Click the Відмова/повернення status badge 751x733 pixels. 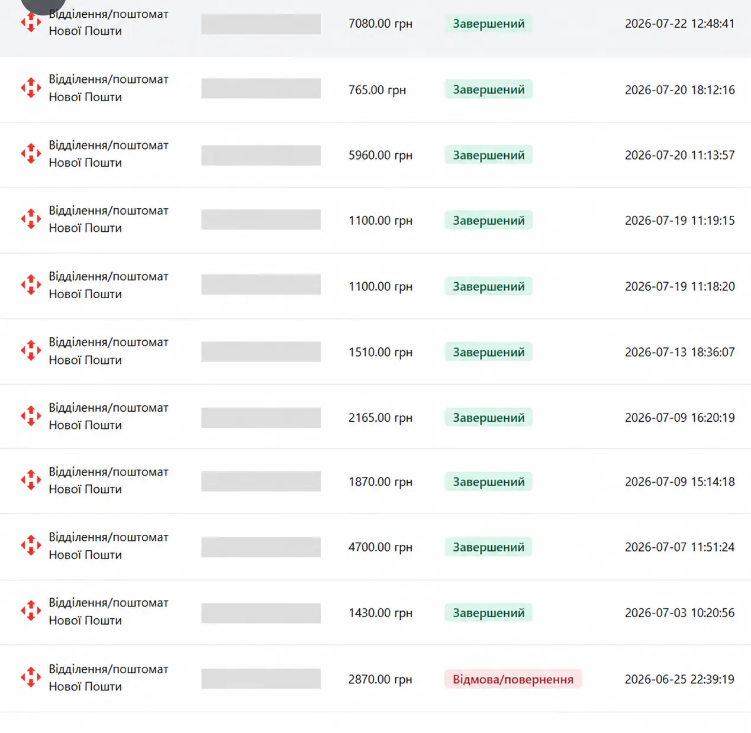513,679
